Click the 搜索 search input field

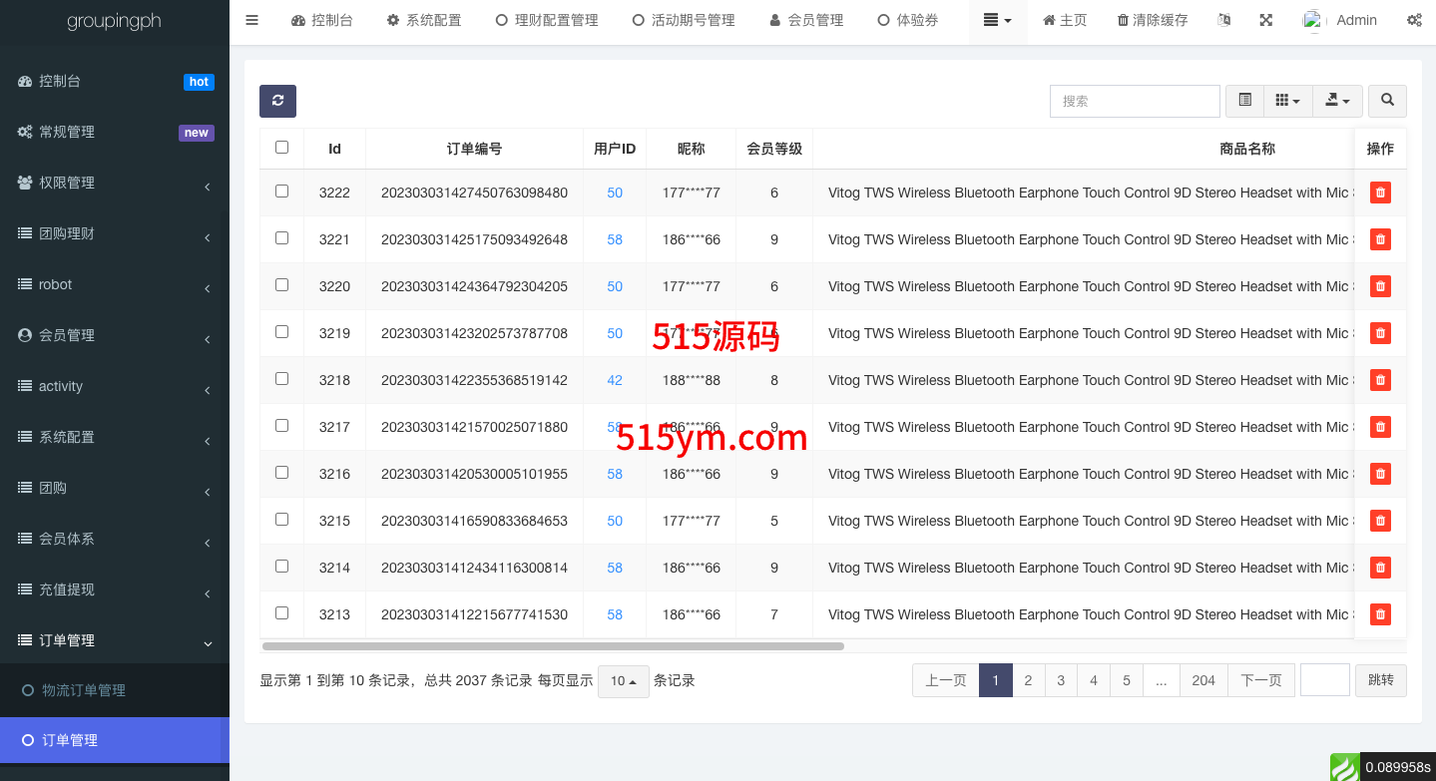click(1135, 101)
